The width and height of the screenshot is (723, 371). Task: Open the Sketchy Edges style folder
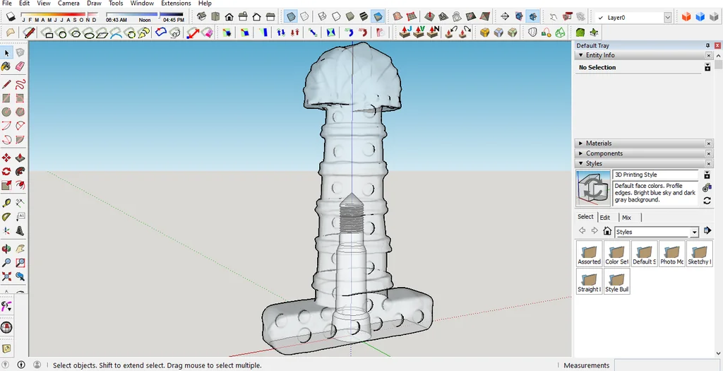(699, 253)
